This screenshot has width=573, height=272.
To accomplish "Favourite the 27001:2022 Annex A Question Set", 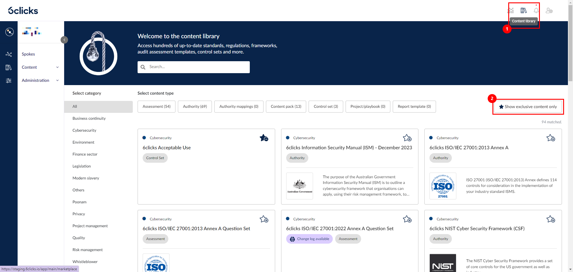I will tap(407, 219).
